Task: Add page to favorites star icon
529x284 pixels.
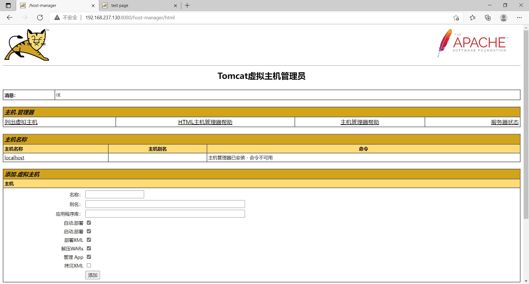Action: (x=456, y=18)
